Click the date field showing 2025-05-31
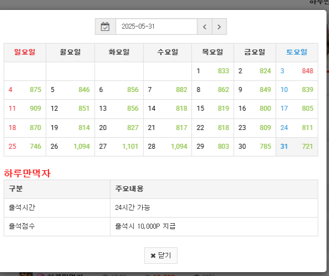The height and width of the screenshot is (276, 329). click(x=157, y=26)
